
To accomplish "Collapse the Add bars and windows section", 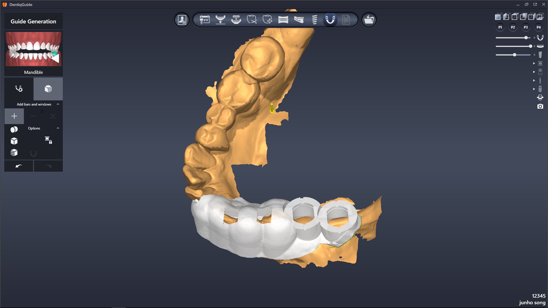I will (58, 104).
